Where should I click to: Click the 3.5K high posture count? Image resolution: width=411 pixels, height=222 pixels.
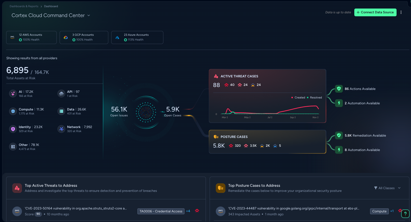tap(253, 146)
